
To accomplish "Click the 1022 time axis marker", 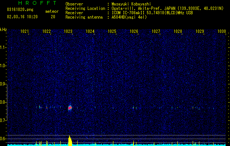I will tap(46, 31).
